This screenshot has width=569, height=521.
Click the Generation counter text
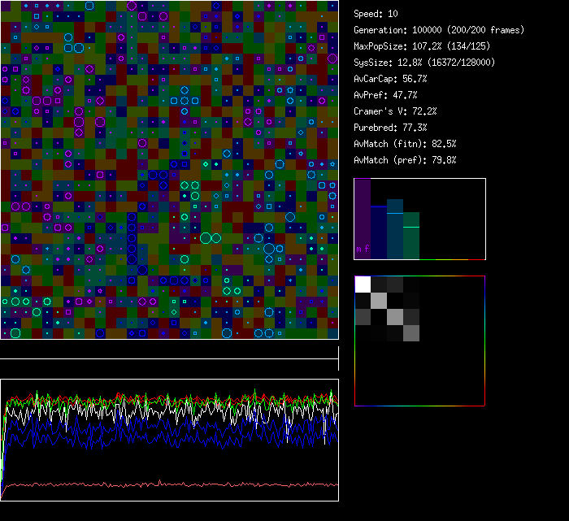tap(438, 30)
